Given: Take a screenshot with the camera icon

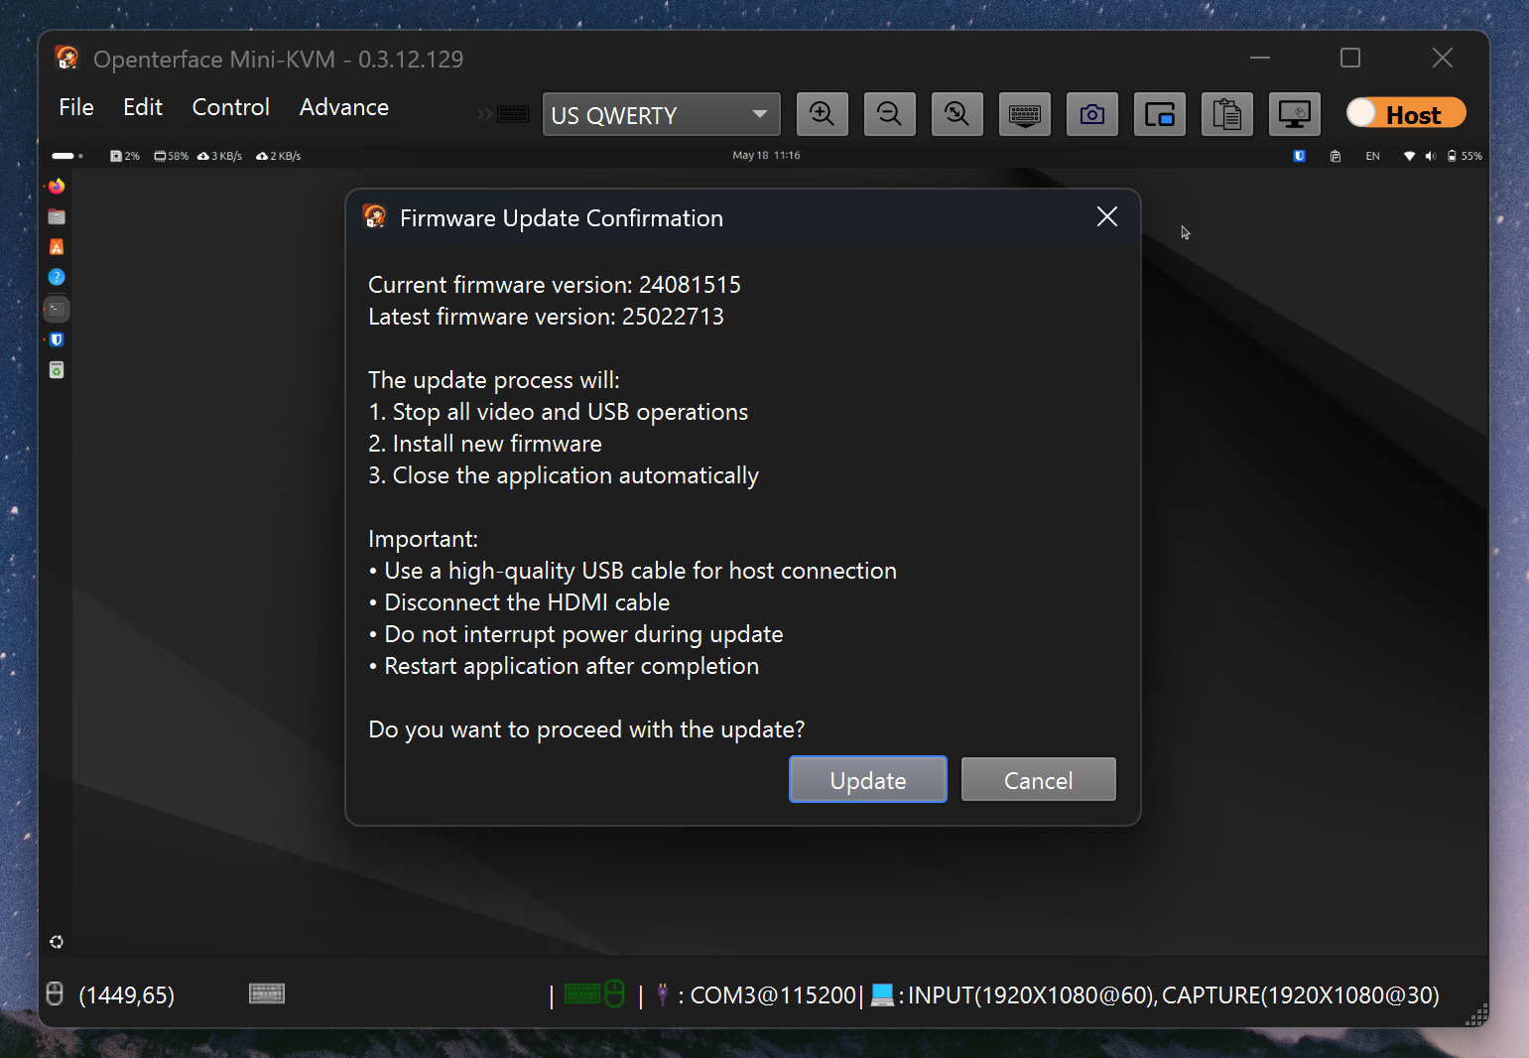Looking at the screenshot, I should point(1091,114).
